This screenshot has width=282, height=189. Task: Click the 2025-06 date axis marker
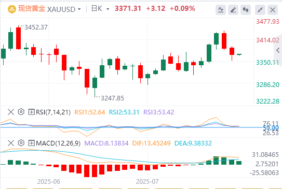[x=49, y=182]
